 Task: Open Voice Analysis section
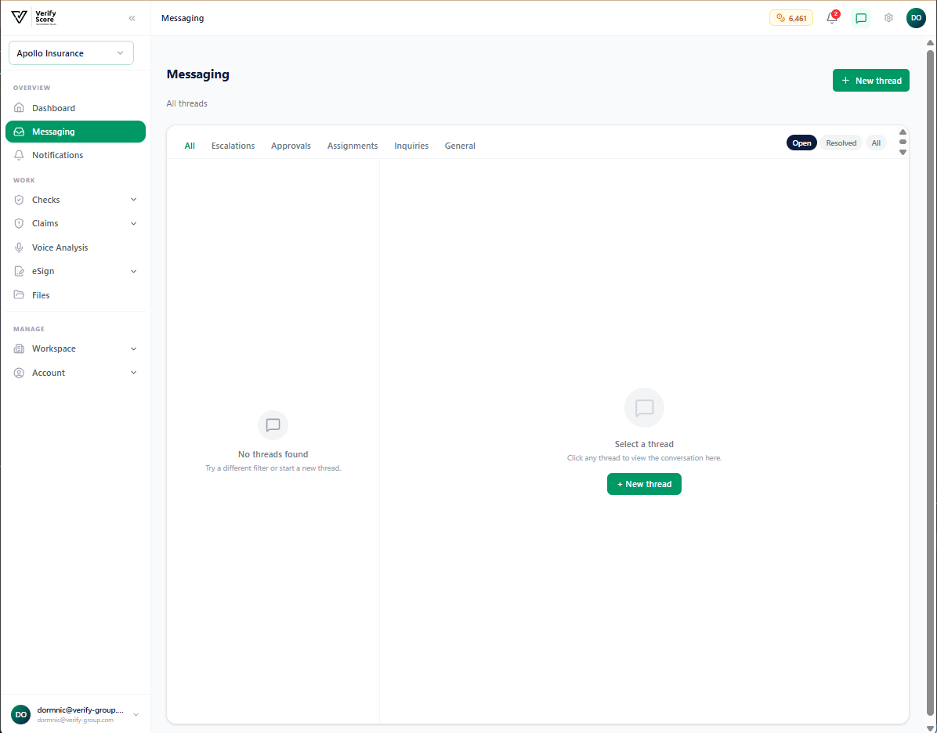pos(75,247)
